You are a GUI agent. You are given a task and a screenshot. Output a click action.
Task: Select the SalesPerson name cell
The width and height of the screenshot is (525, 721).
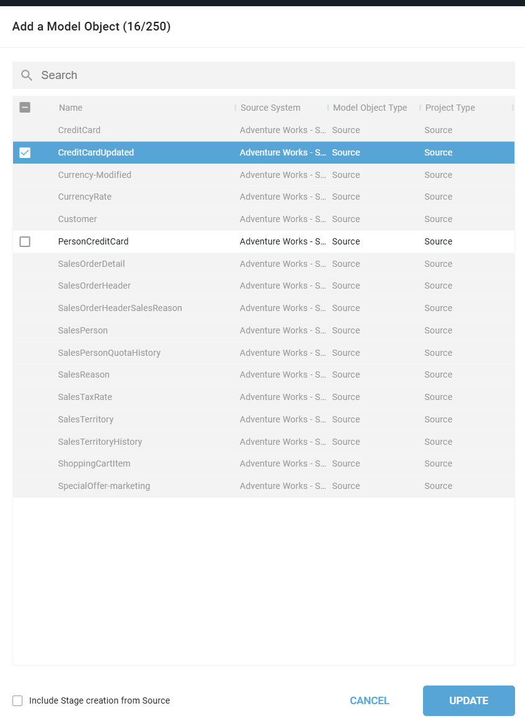83,330
